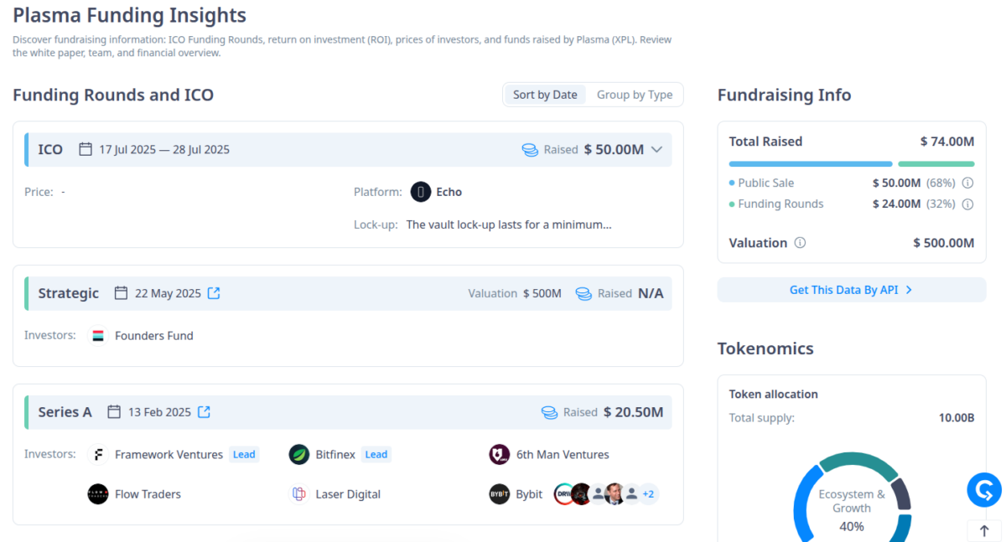Select the Sort by Date tab
Image resolution: width=1006 pixels, height=542 pixels.
545,95
